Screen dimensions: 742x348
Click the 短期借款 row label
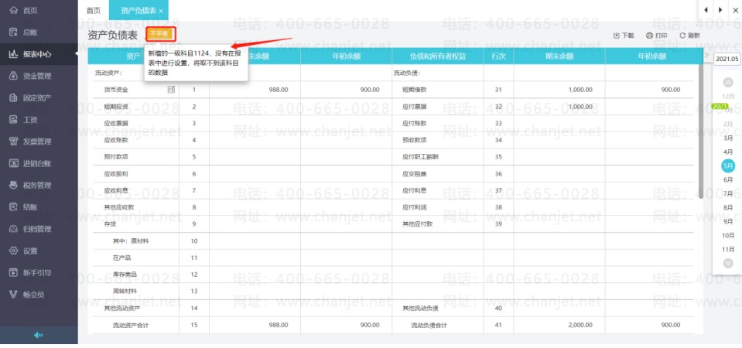pos(415,90)
